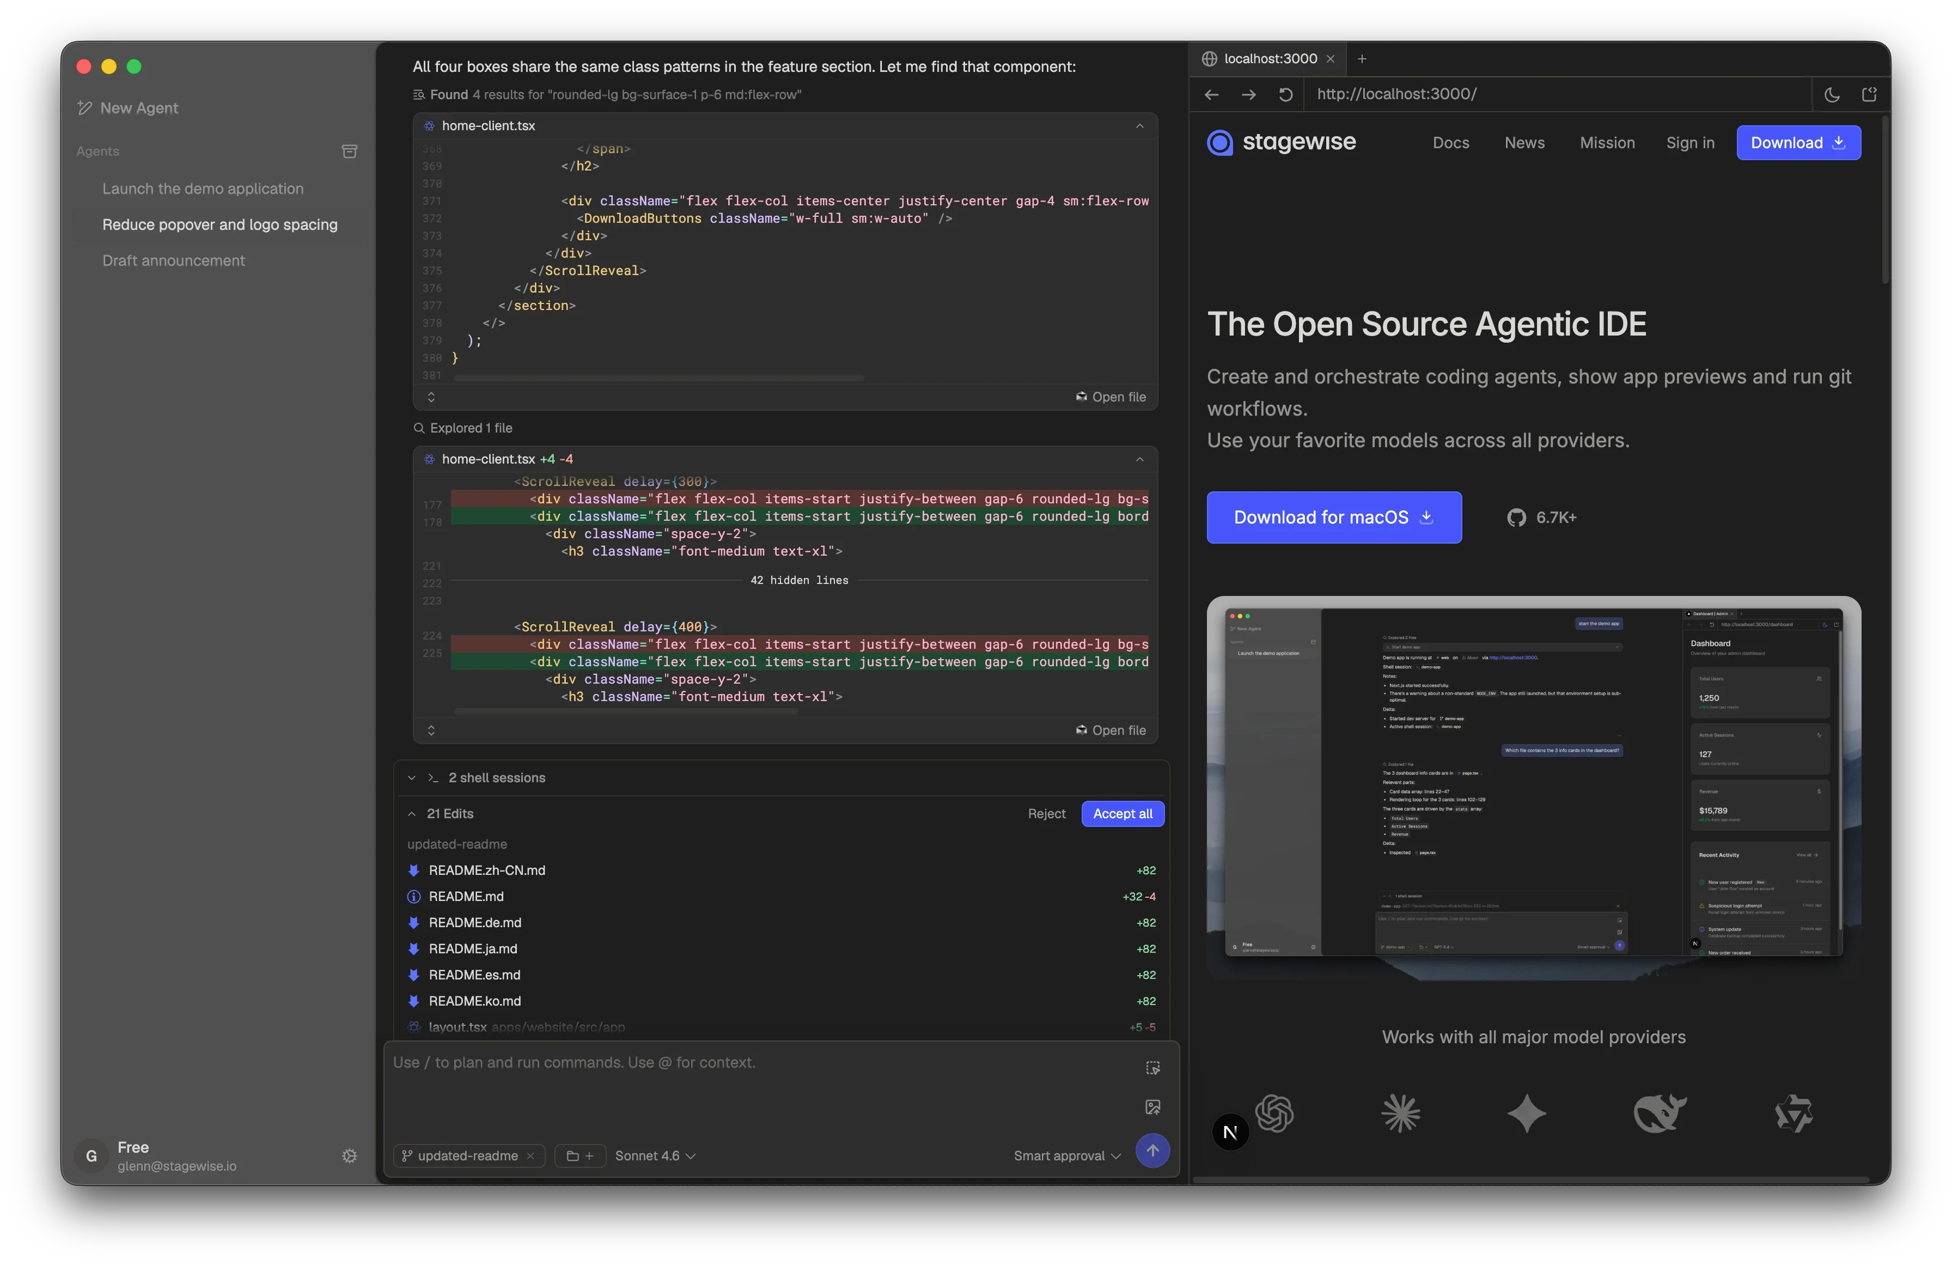Open the Sonnet 4.6 model dropdown
Screen dimensions: 1952x1266
(655, 1156)
